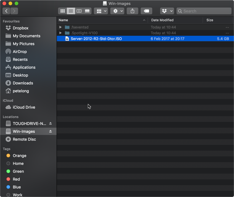Sort by the Size column header
Viewport: 234px width, 197px height.
[218, 20]
